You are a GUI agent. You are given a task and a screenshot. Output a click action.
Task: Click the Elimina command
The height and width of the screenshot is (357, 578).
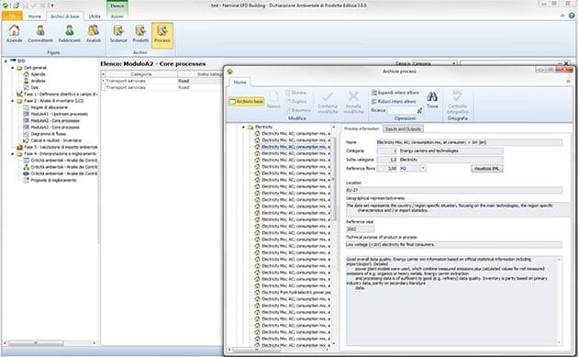pos(296,93)
